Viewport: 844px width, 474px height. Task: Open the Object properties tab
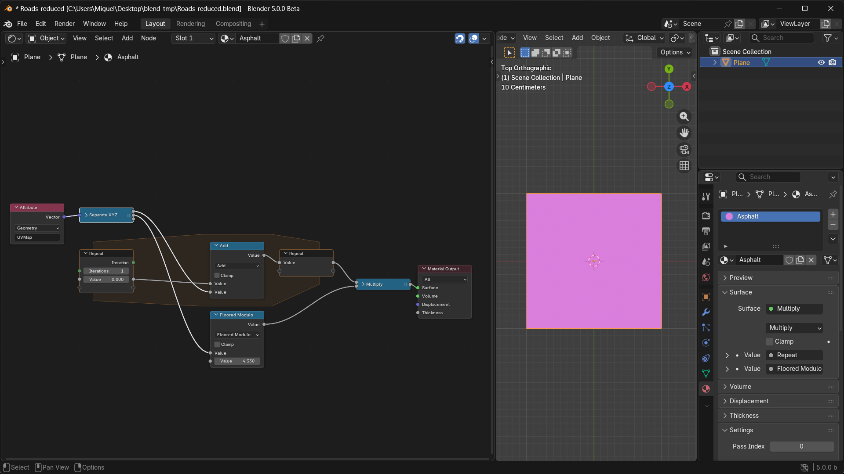point(706,297)
